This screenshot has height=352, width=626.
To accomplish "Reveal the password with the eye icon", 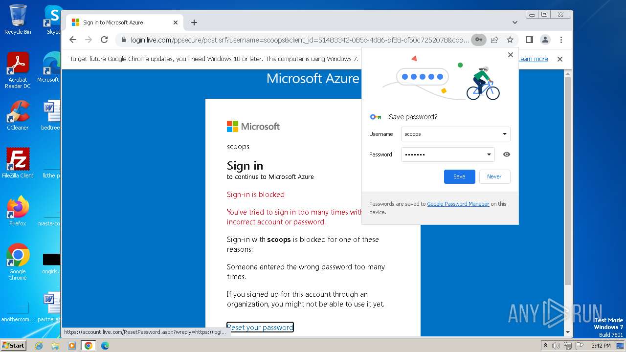I will point(507,154).
